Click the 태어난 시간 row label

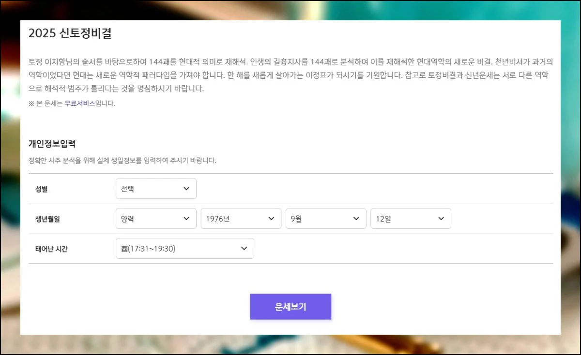click(x=51, y=249)
